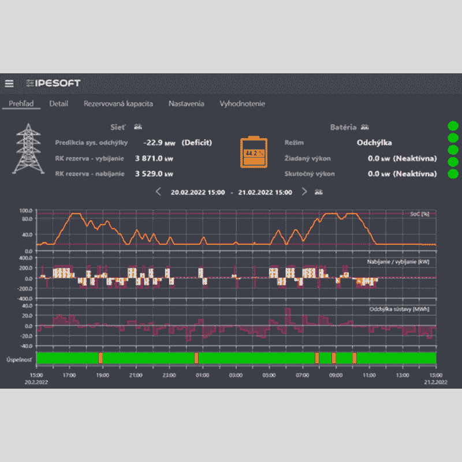Click orange Úspešnosť marker just before 09:00
Screen dimensions: 462x462
coord(334,358)
